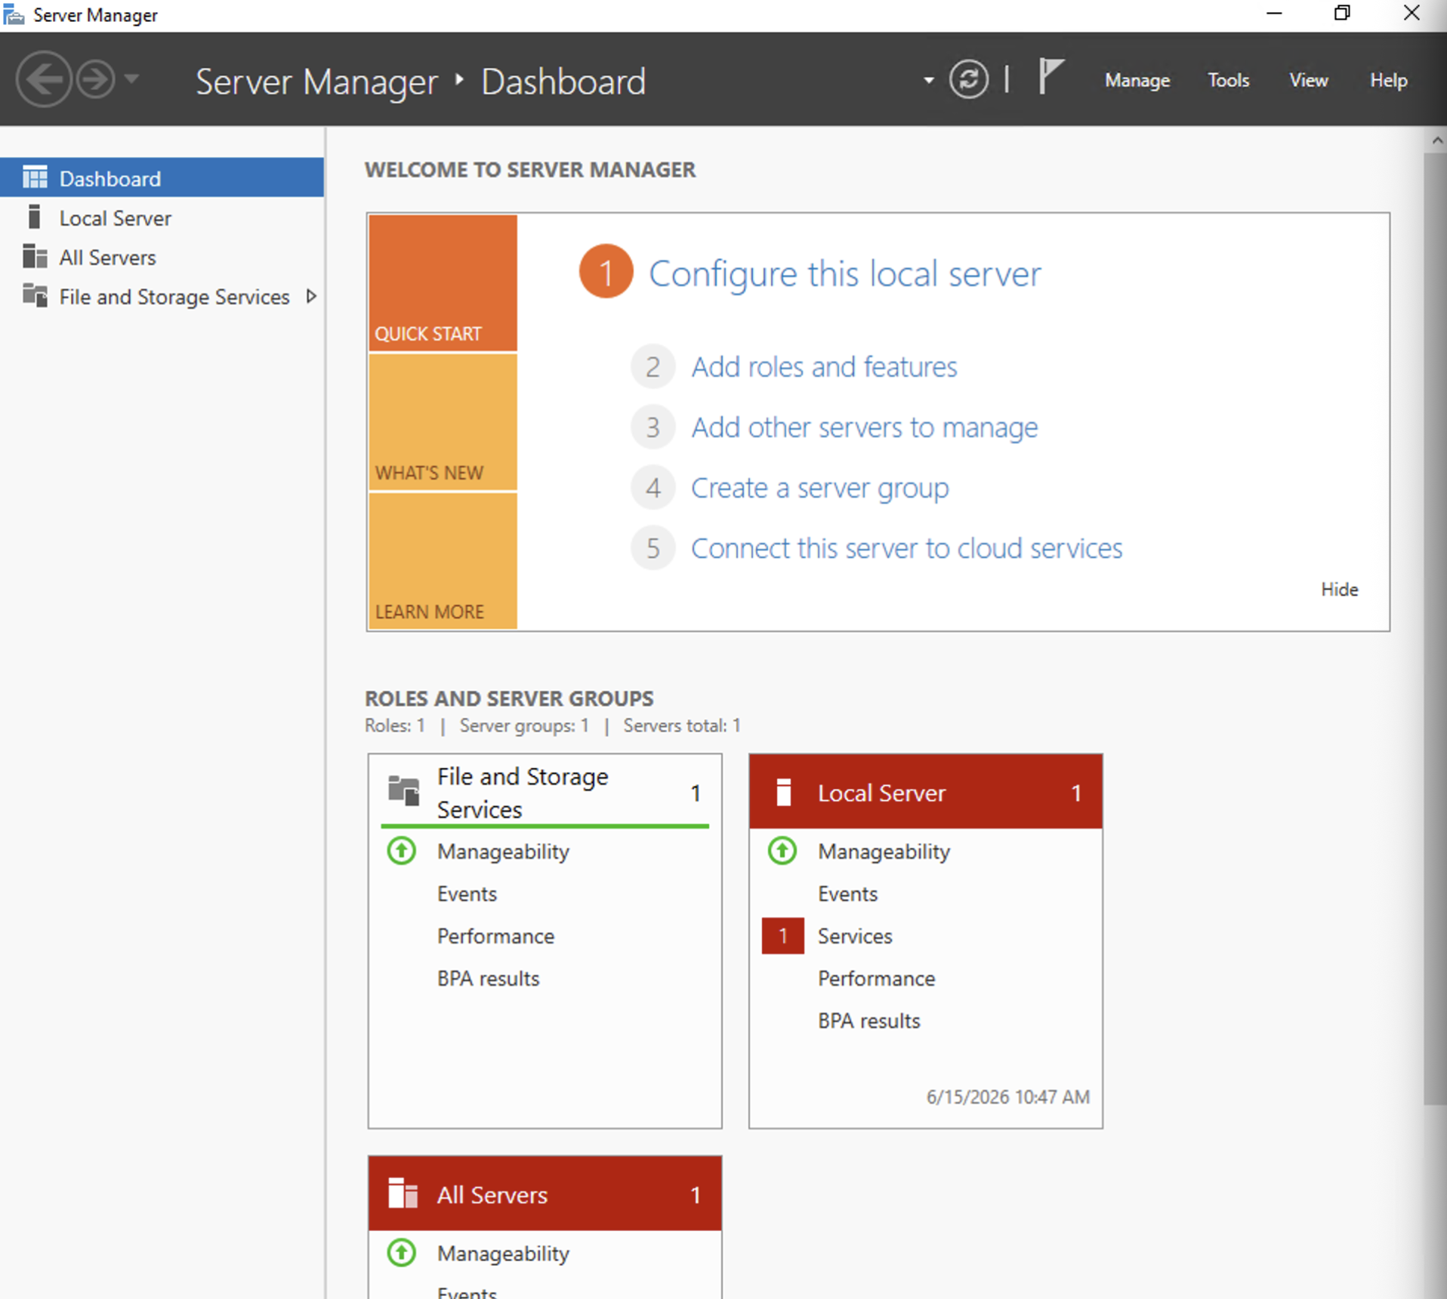Expand File and Storage Services sidebar arrow
This screenshot has height=1299, width=1447.
(x=311, y=296)
